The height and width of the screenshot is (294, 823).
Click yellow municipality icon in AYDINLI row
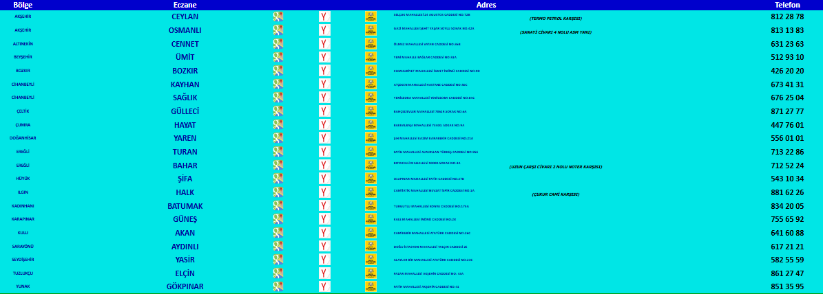tap(371, 247)
